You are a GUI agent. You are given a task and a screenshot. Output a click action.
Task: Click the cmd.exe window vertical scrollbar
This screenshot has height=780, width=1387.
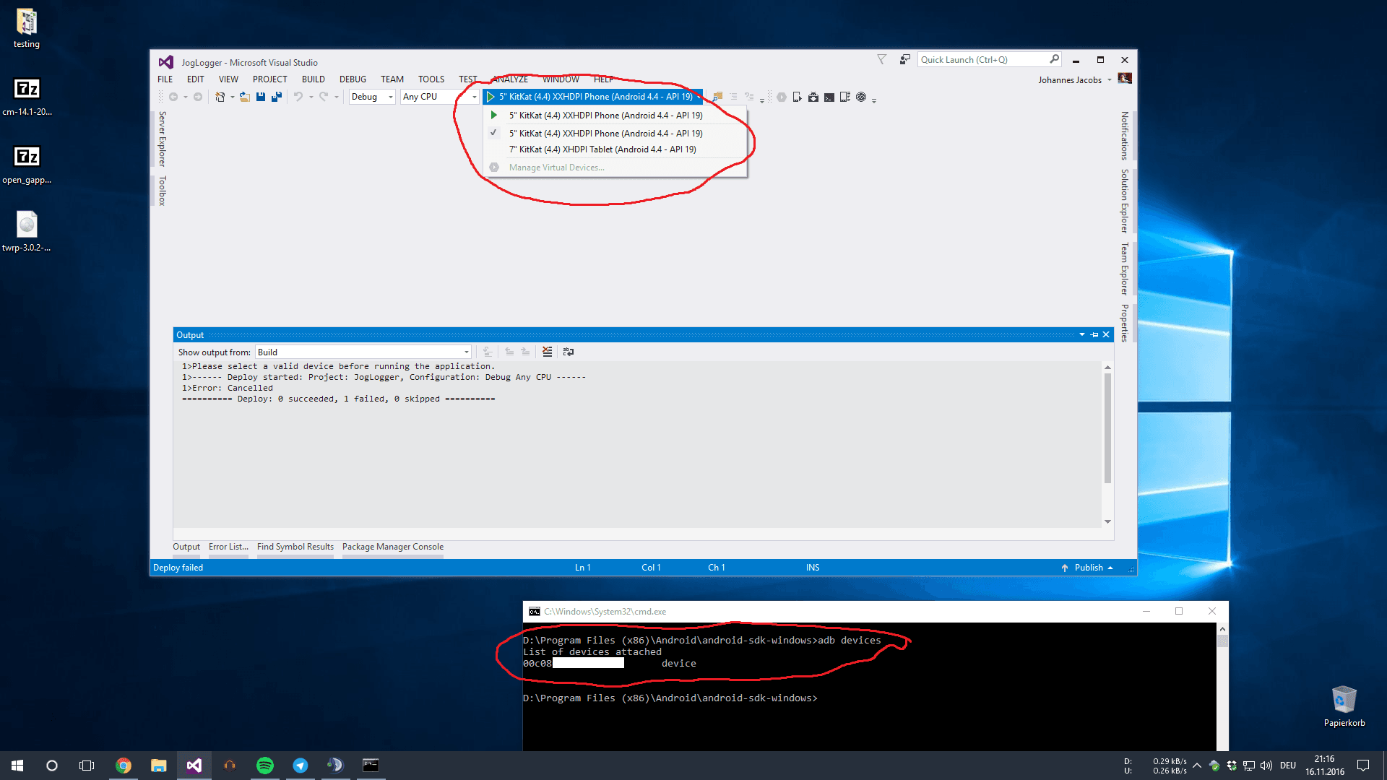point(1222,686)
